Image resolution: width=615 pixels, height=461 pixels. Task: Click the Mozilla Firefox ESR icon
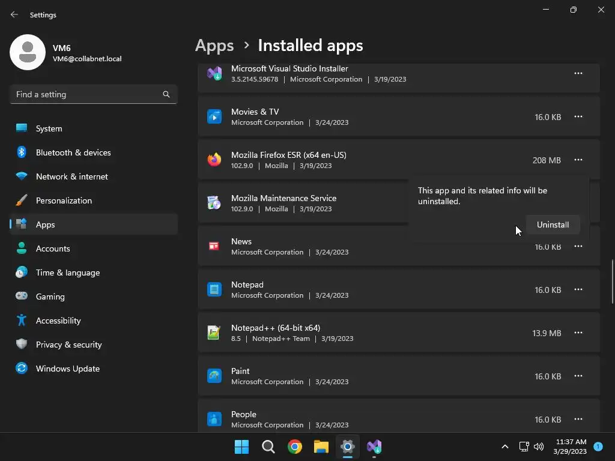[214, 160]
